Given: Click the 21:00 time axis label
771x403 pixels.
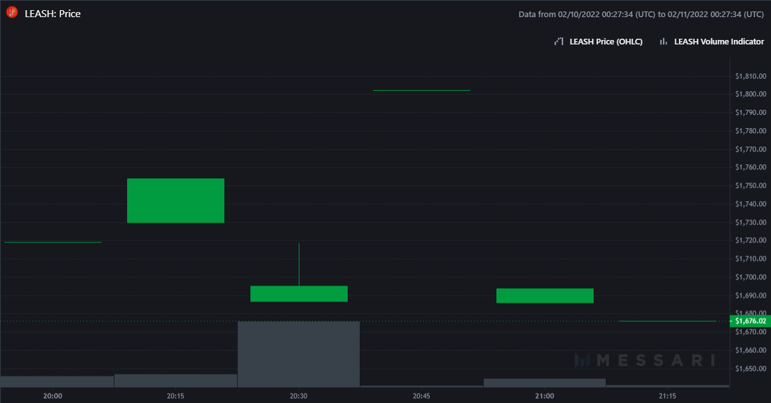Looking at the screenshot, I should click(x=545, y=396).
